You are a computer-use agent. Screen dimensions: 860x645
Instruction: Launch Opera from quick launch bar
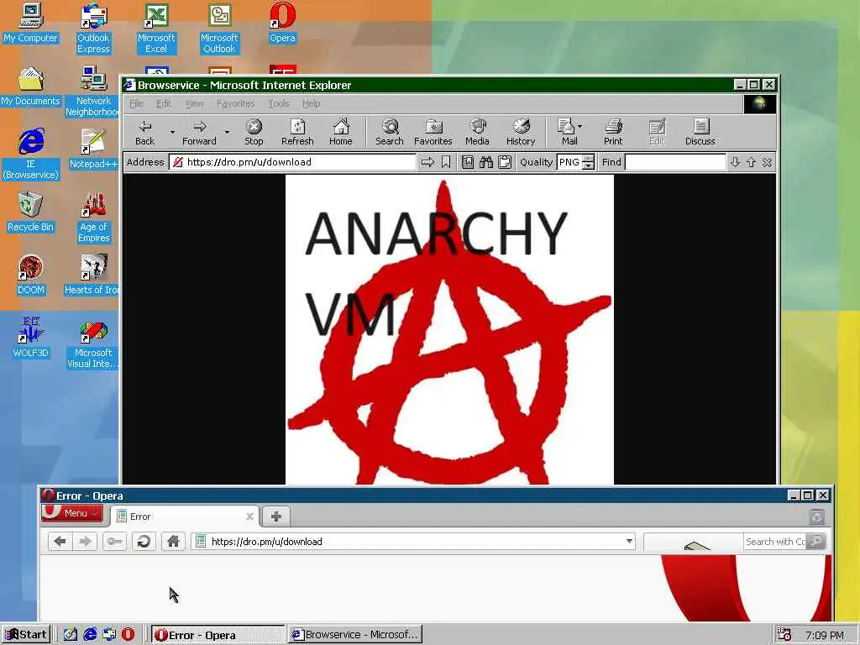[x=128, y=635]
